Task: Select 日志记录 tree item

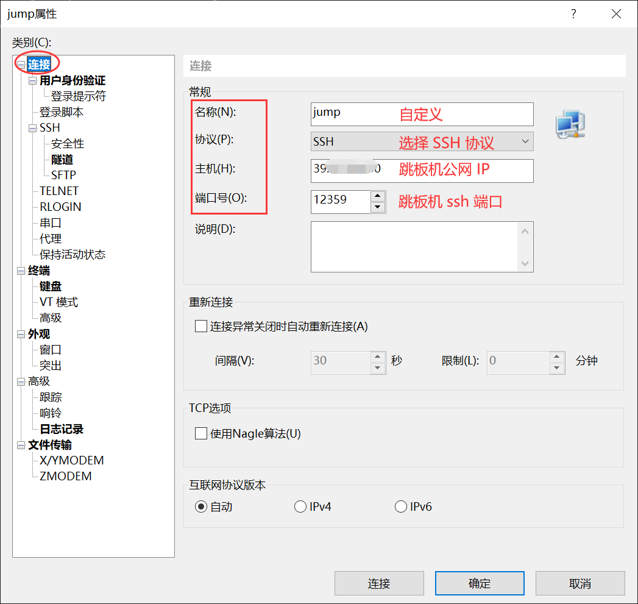Action: (62, 429)
